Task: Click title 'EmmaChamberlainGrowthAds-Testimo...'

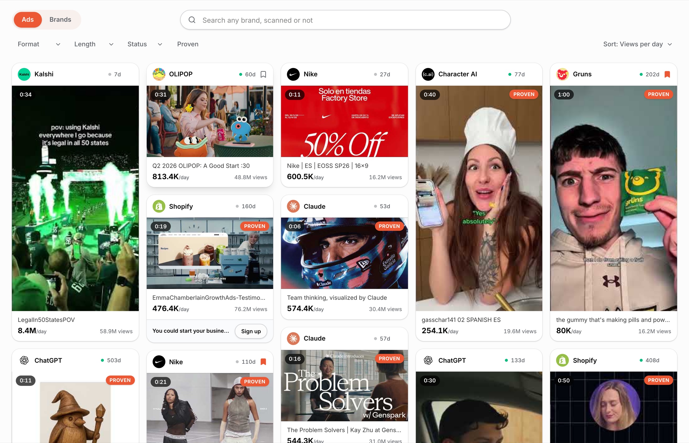Action: pyautogui.click(x=209, y=298)
